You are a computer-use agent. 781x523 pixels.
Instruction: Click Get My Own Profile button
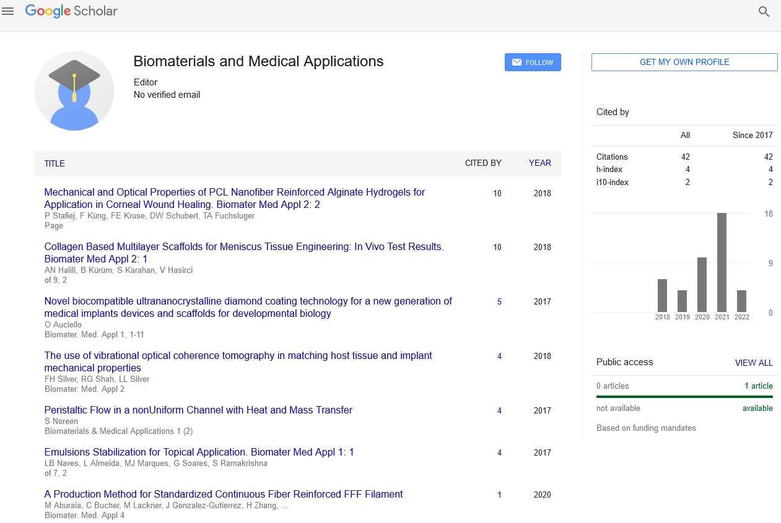click(684, 62)
